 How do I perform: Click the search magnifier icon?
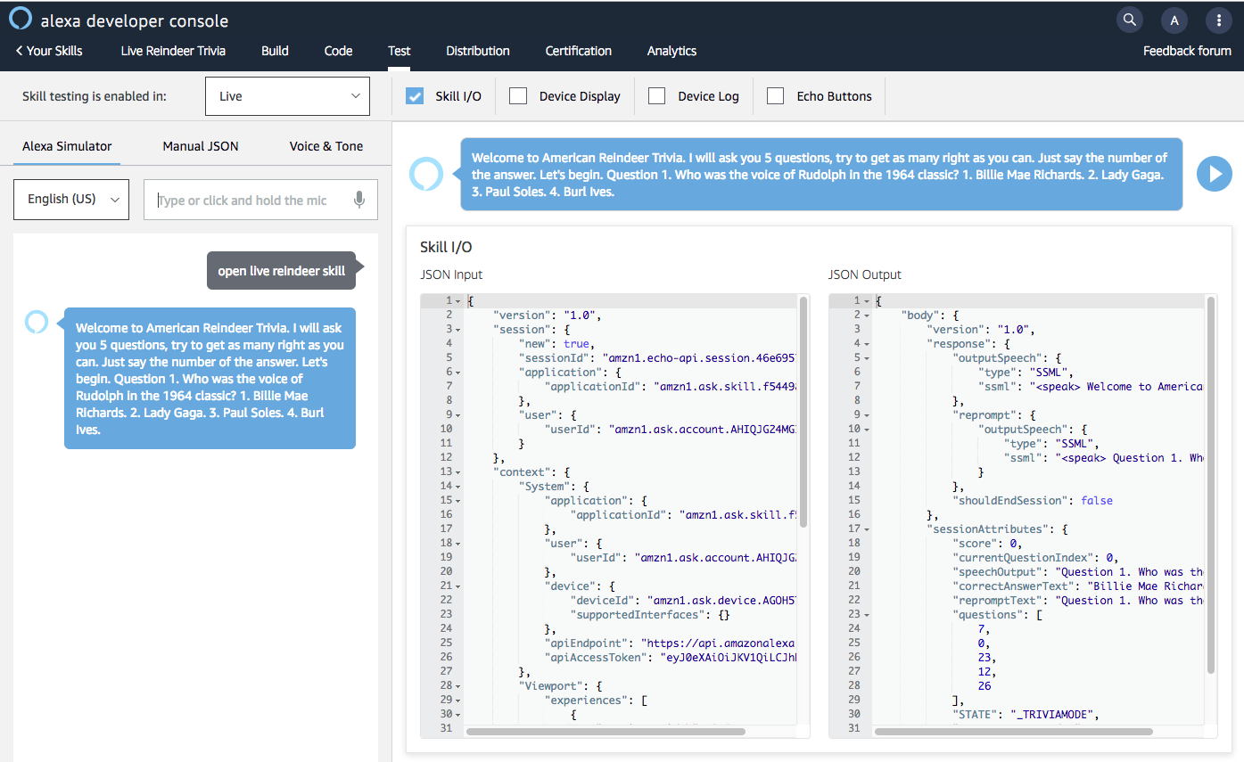tap(1130, 20)
